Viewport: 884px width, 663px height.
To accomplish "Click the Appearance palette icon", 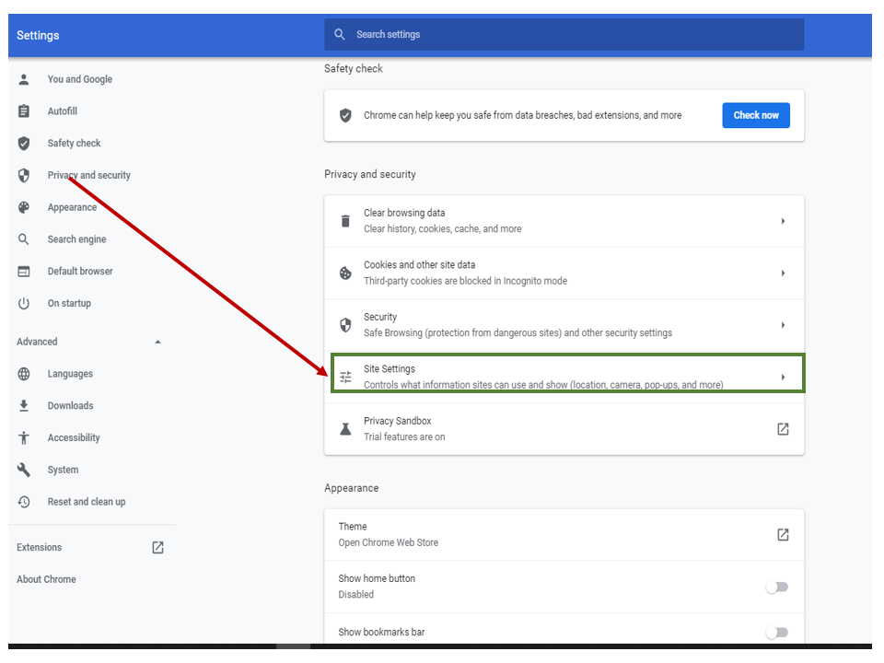I will [x=24, y=207].
